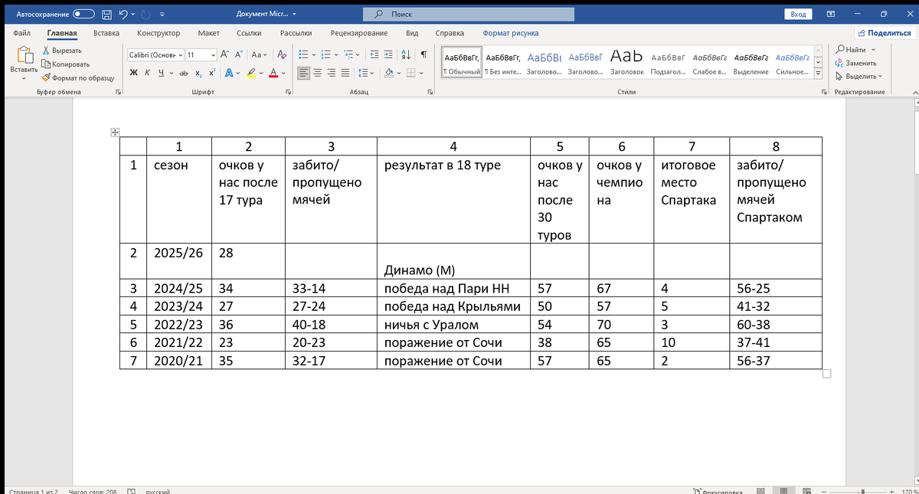Image resolution: width=919 pixels, height=494 pixels.
Task: Click Copy (Копировать)
Action: coord(65,64)
